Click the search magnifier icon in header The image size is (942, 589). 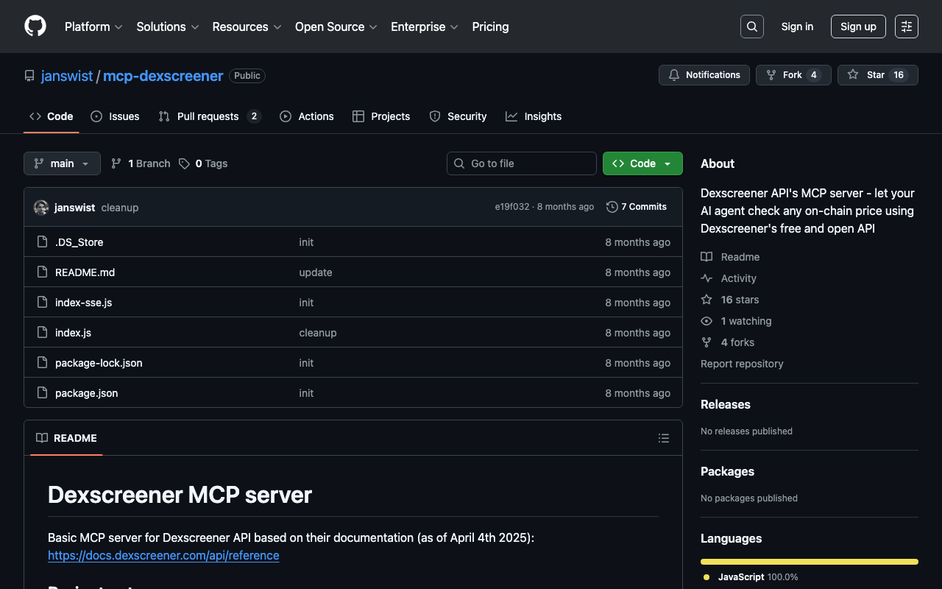[751, 27]
